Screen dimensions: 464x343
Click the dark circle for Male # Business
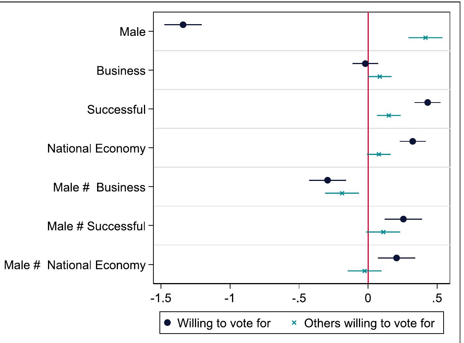328,180
